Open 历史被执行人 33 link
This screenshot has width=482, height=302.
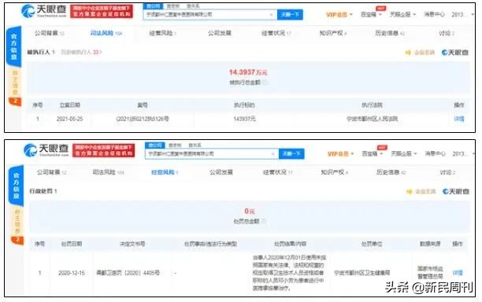(x=81, y=52)
